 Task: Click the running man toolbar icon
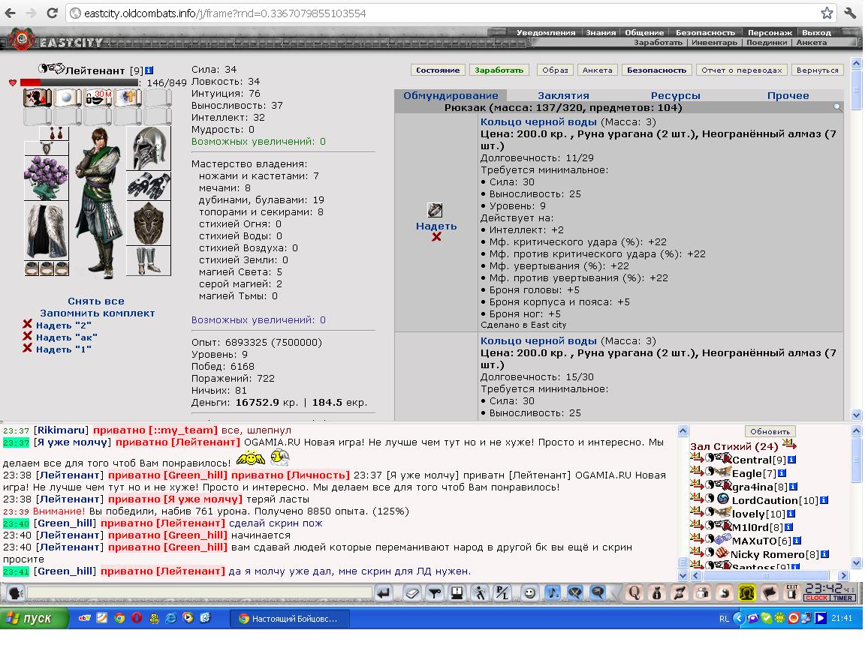click(x=479, y=593)
